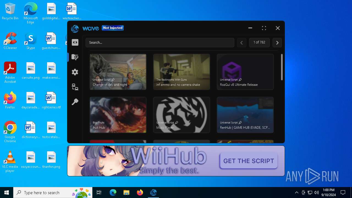This screenshot has width=352, height=198.
Task: Select the dictionarys Word document
Action: point(31,130)
